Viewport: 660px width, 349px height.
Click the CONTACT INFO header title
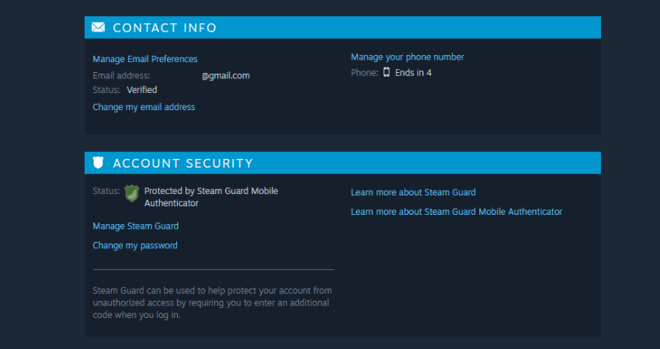click(x=165, y=28)
